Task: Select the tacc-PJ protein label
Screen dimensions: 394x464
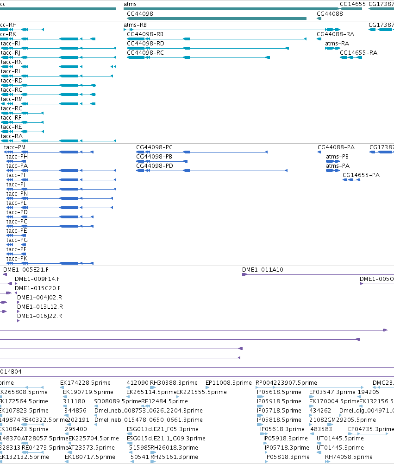Action: tap(16, 184)
